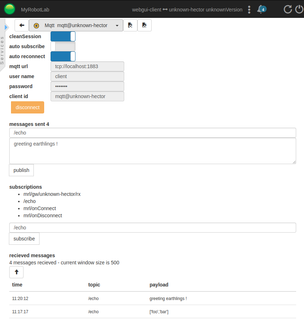Click the MyRobotLab title link

pos(35,10)
